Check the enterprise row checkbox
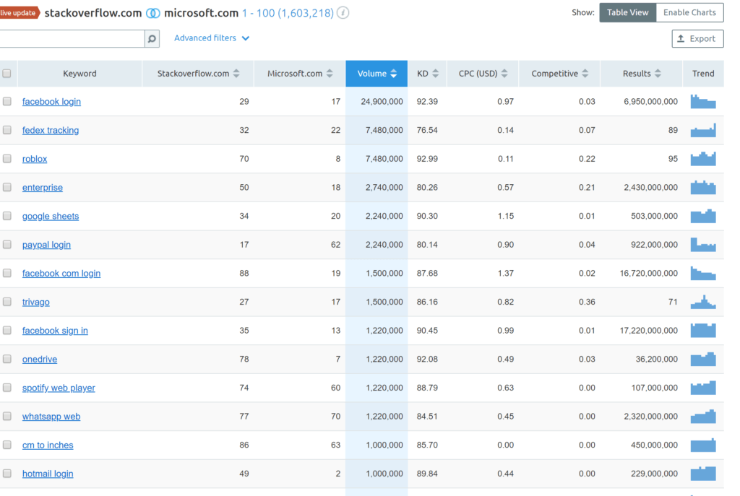 coord(7,187)
